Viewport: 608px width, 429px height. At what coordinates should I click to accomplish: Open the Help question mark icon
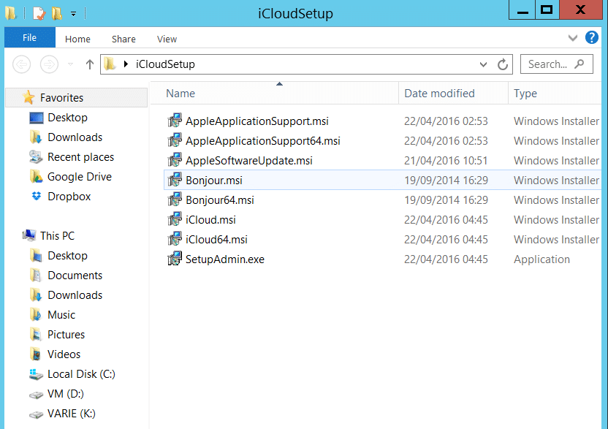click(592, 37)
